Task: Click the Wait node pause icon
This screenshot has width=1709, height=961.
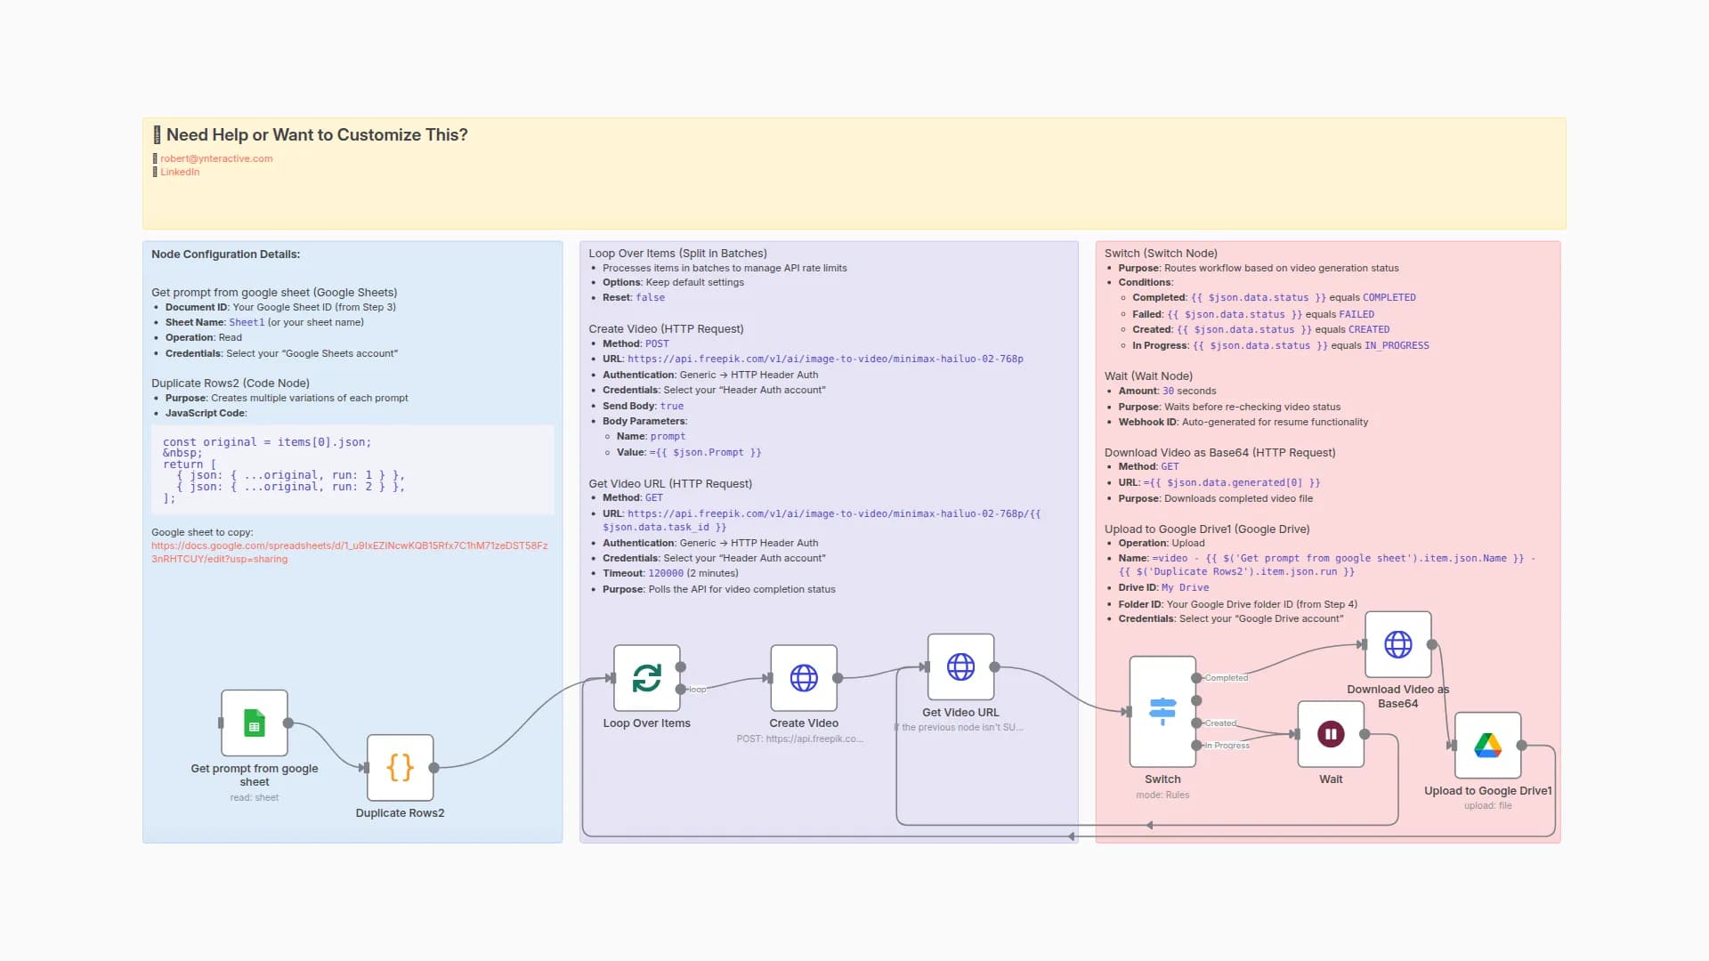Action: pos(1330,734)
